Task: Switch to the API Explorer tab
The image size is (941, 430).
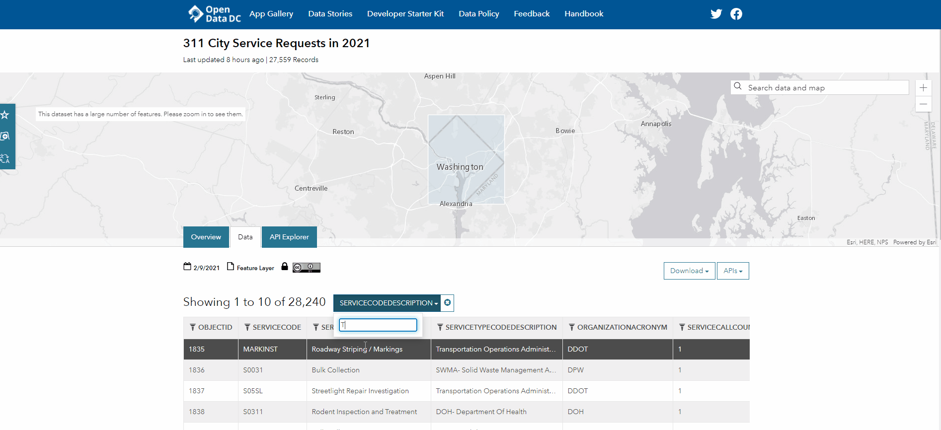Action: pos(289,237)
